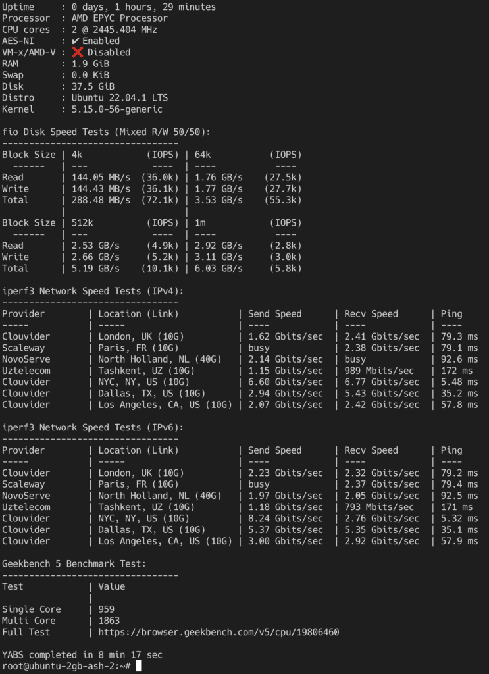The image size is (489, 674).
Task: Click the IPv4 NYC send speed 6.60 Gbits/sec
Action: pos(286,382)
